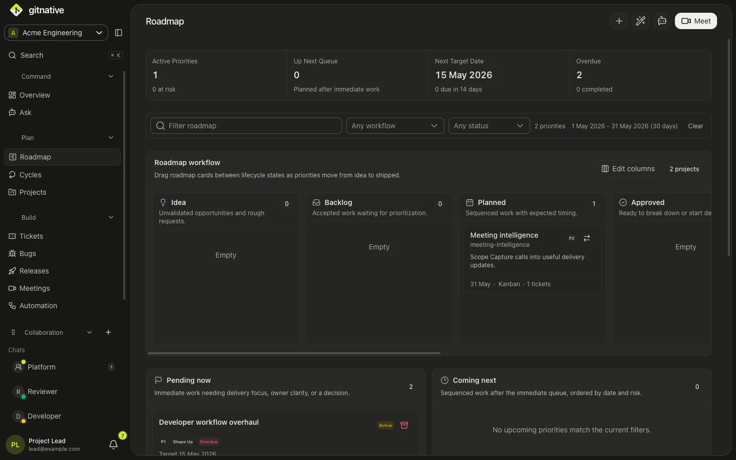Viewport: 736px width, 460px height.
Task: Open the magic wand AI tool
Action: pos(640,21)
